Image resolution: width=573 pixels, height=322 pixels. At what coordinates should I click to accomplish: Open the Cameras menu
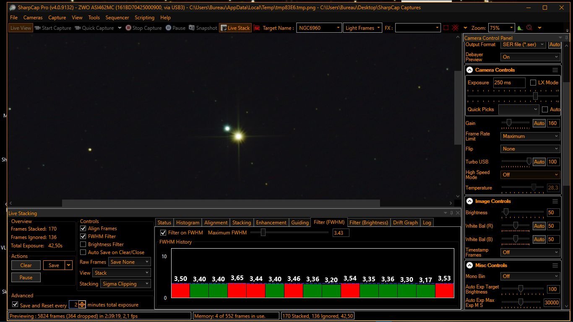pos(33,18)
